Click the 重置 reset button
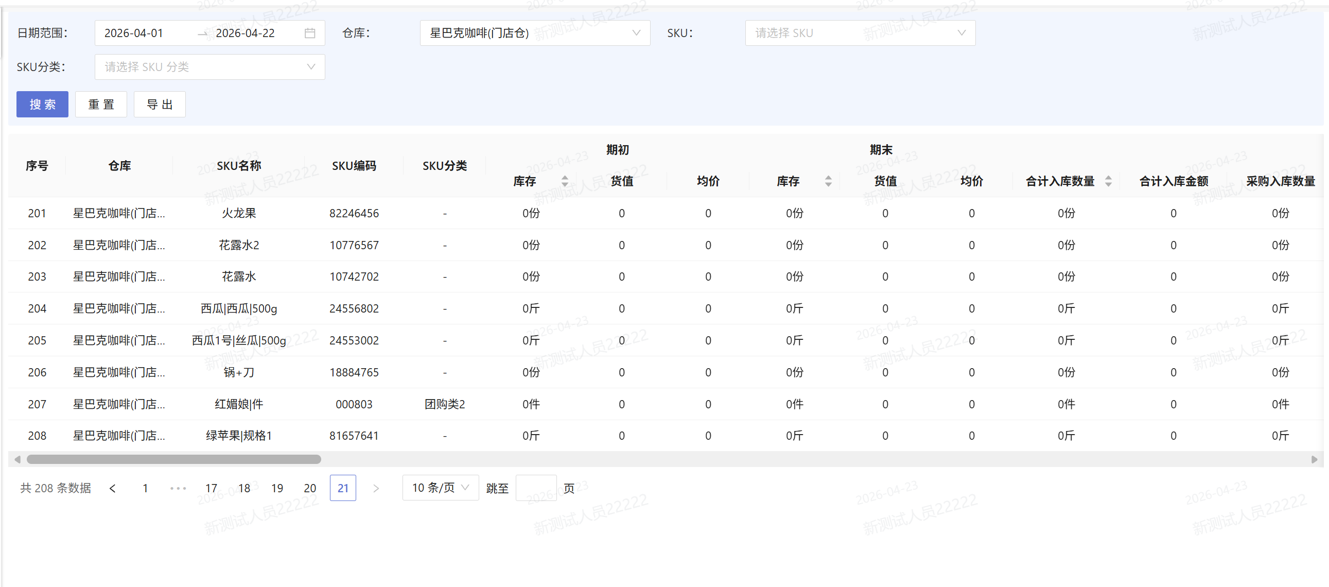The height and width of the screenshot is (587, 1329). tap(101, 105)
